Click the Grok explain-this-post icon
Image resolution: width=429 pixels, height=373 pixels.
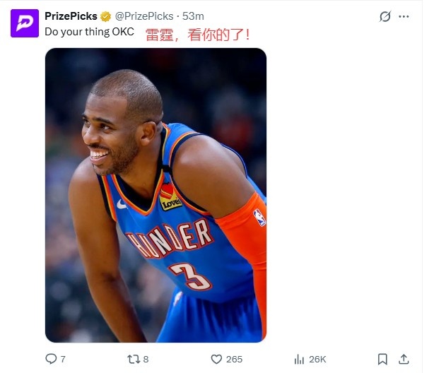pos(385,16)
